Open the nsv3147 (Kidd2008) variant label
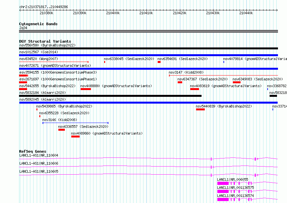The height and width of the screenshot is (203, 287). [186, 72]
